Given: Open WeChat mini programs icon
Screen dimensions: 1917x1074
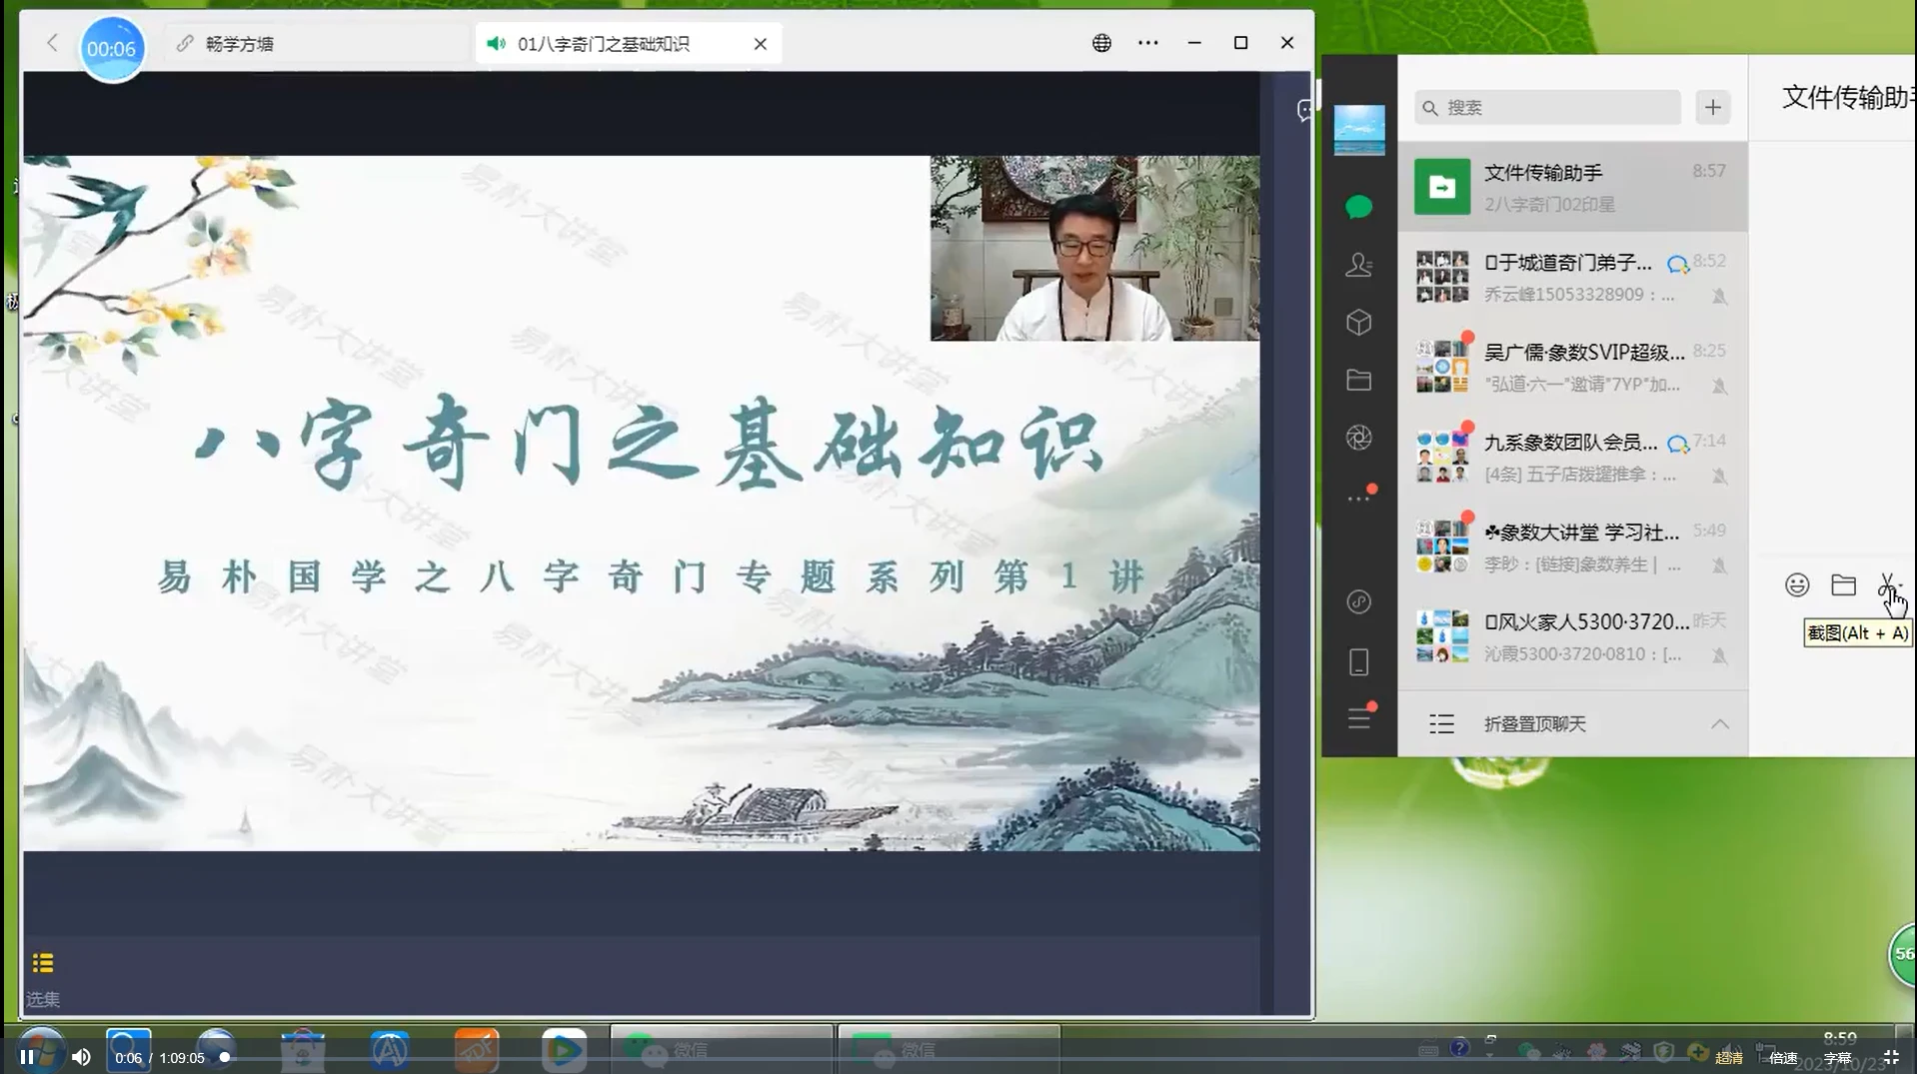Looking at the screenshot, I should pos(1358,601).
